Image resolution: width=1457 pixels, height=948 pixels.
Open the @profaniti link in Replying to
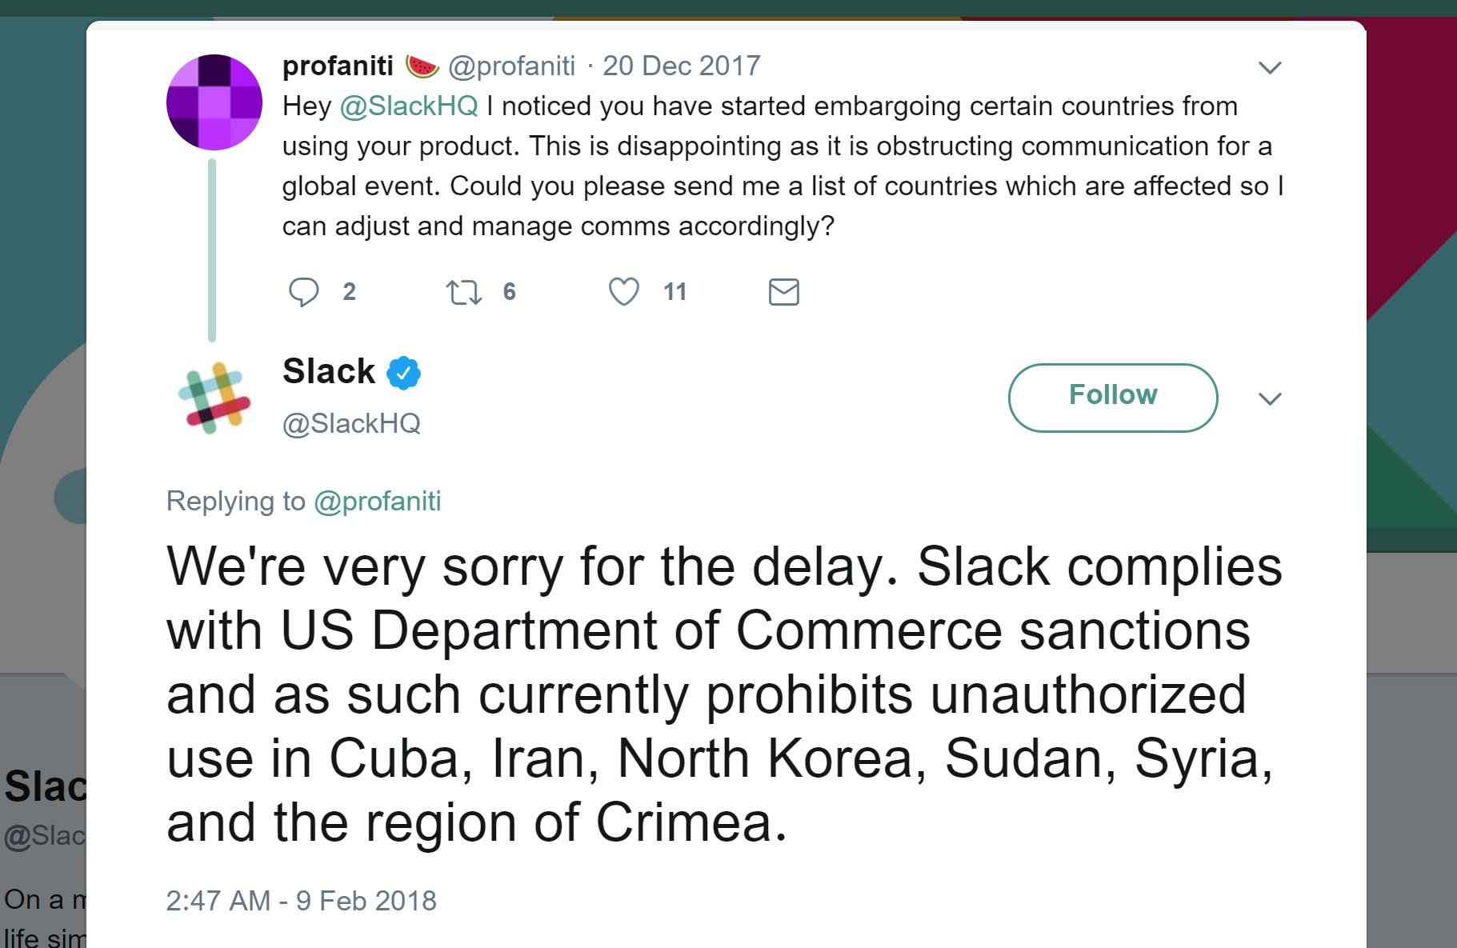pos(378,502)
